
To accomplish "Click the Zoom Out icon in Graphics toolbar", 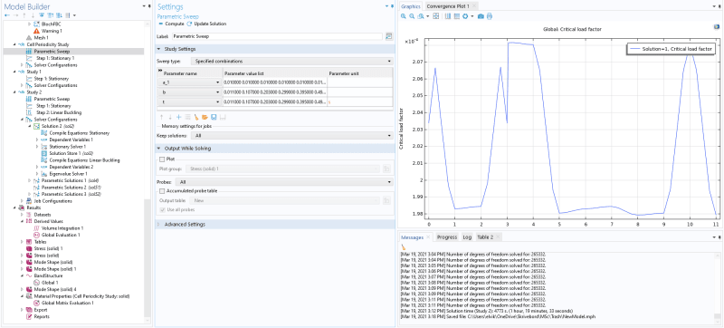I will (412, 16).
